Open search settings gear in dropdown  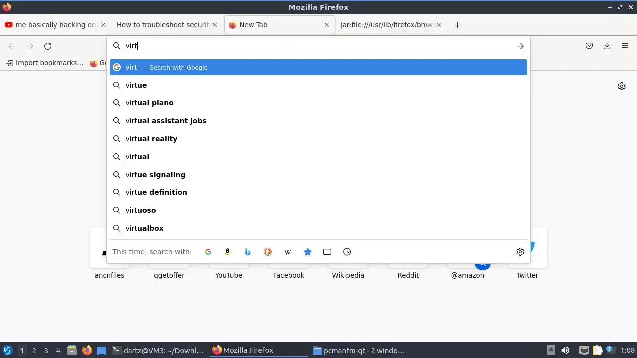click(x=520, y=252)
